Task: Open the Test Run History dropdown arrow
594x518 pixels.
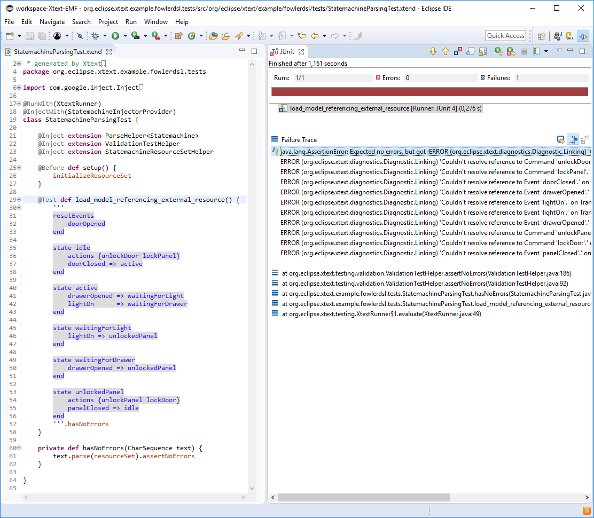Action: pos(546,51)
